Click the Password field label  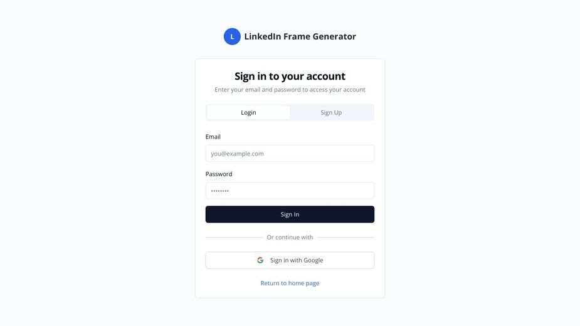pos(219,174)
